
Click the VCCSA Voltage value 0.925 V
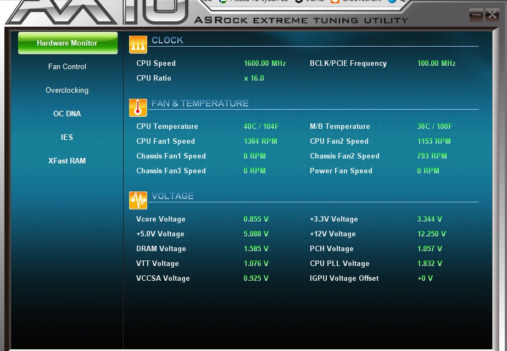(x=256, y=279)
